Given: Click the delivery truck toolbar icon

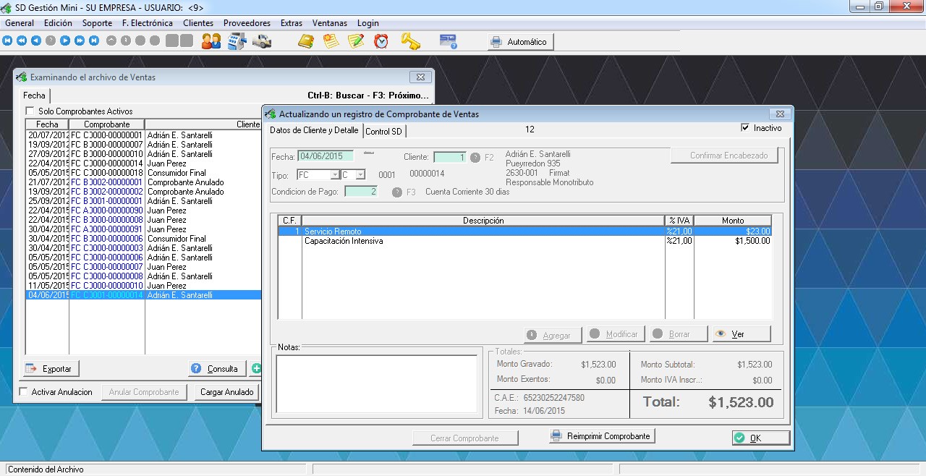Looking at the screenshot, I should pos(261,41).
